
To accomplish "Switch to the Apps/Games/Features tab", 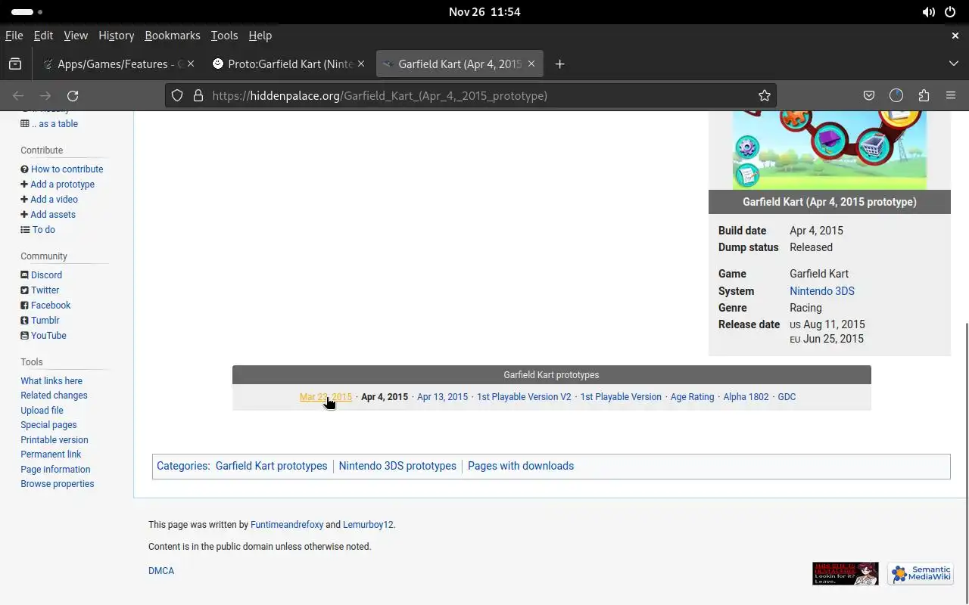I will tap(117, 64).
